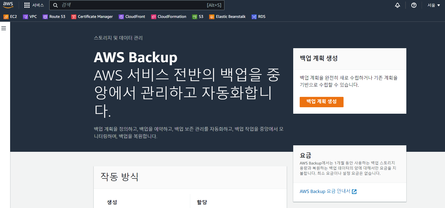Open EC2 favorite shortcut label

[x=13, y=17]
